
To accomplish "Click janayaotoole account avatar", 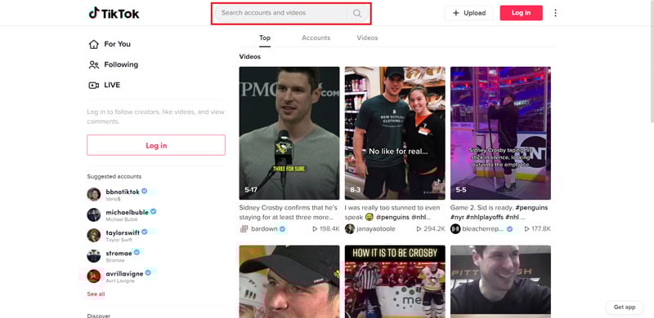I will pos(350,229).
